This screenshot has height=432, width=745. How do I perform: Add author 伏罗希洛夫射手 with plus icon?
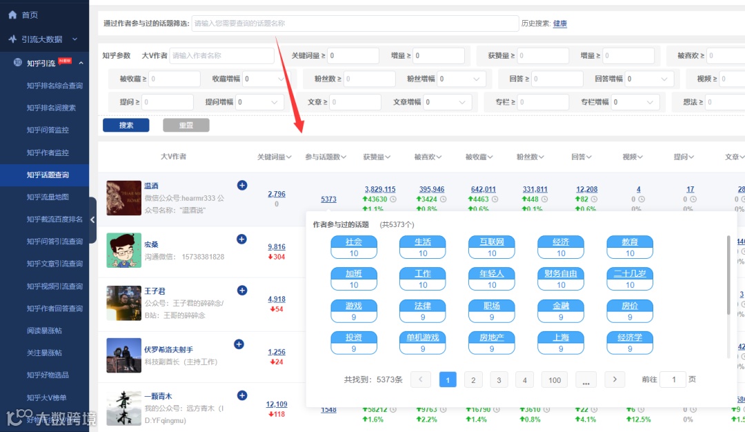click(x=239, y=344)
